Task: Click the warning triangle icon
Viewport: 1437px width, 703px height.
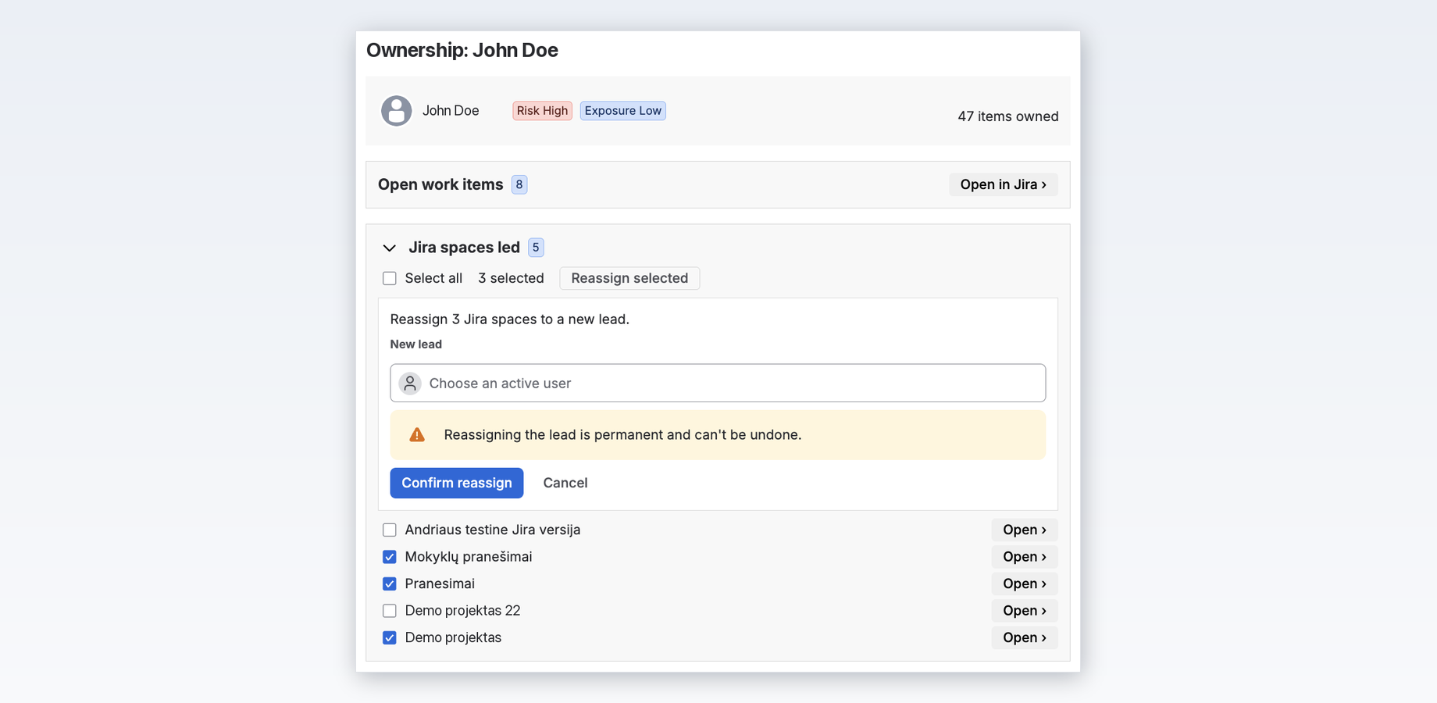Action: 417,435
